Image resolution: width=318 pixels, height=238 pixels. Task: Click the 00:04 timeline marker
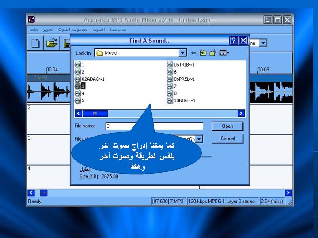pyautogui.click(x=52, y=70)
